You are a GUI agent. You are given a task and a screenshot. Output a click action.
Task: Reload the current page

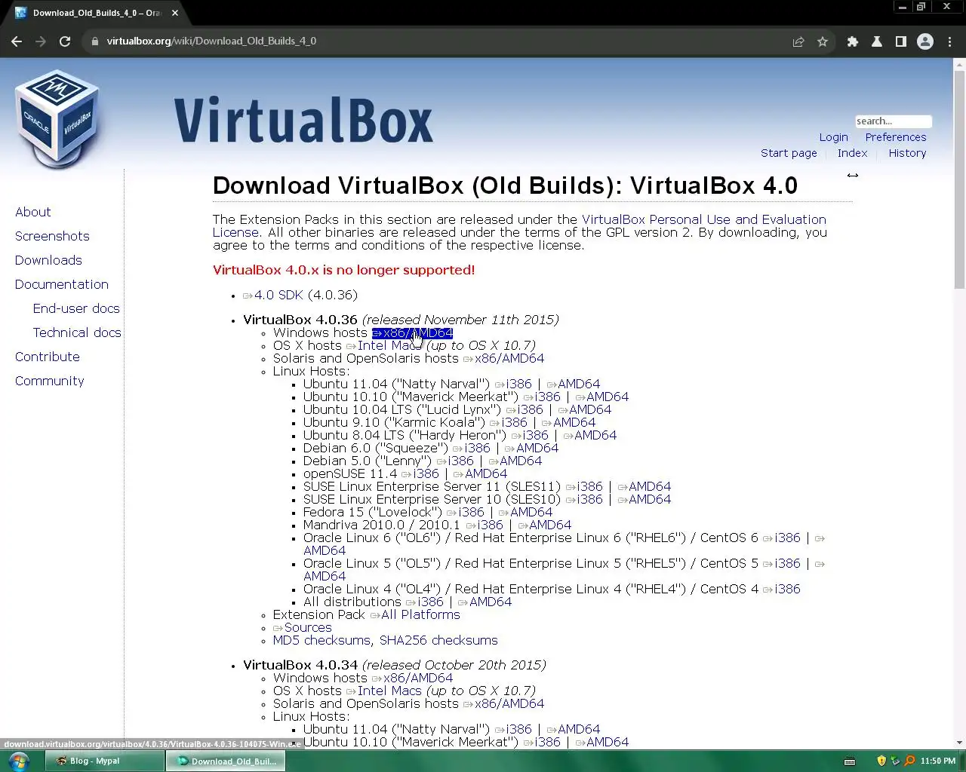coord(65,41)
